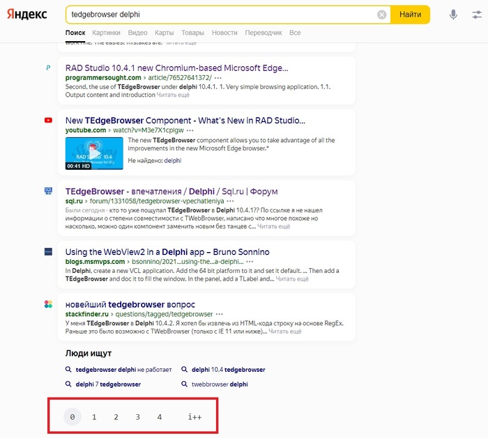Click the Найти search button
Viewport: 488px width, 438px height.
(410, 15)
